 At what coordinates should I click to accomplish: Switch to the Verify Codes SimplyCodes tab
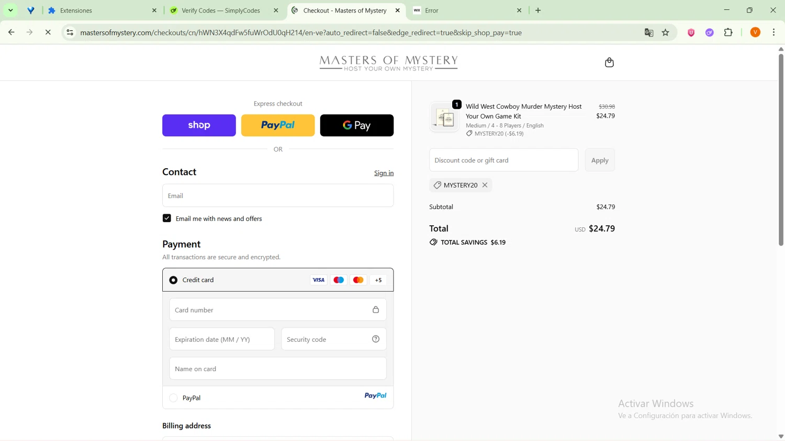[x=224, y=10]
